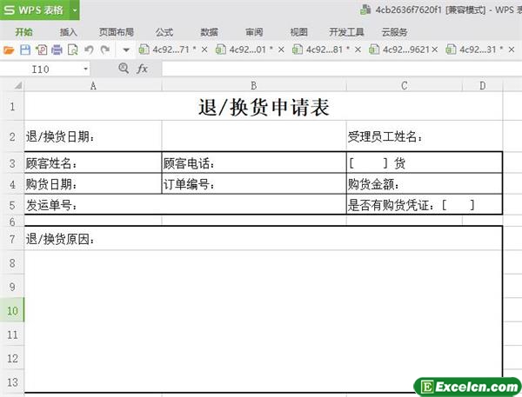522x397 pixels.
Task: Click the WPS 表格 logo button
Action: [35, 10]
